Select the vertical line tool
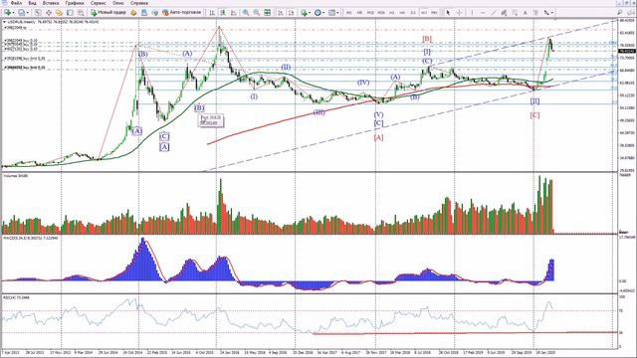 (472, 13)
